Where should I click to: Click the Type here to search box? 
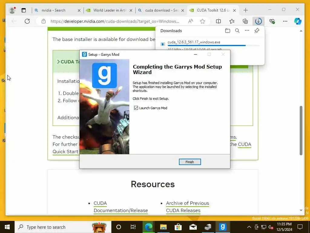[63, 227]
